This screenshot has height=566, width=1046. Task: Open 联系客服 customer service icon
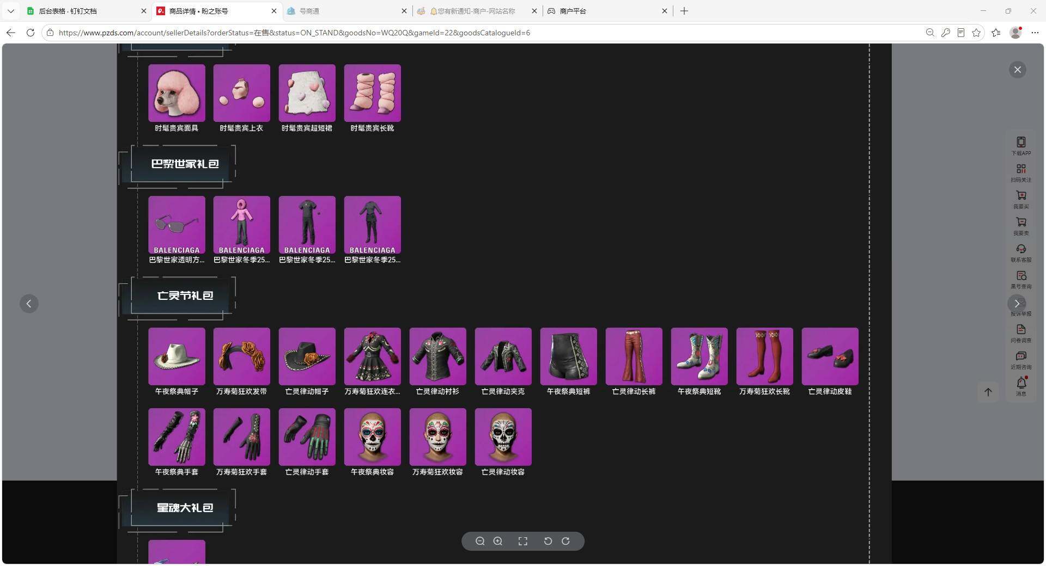(1021, 253)
